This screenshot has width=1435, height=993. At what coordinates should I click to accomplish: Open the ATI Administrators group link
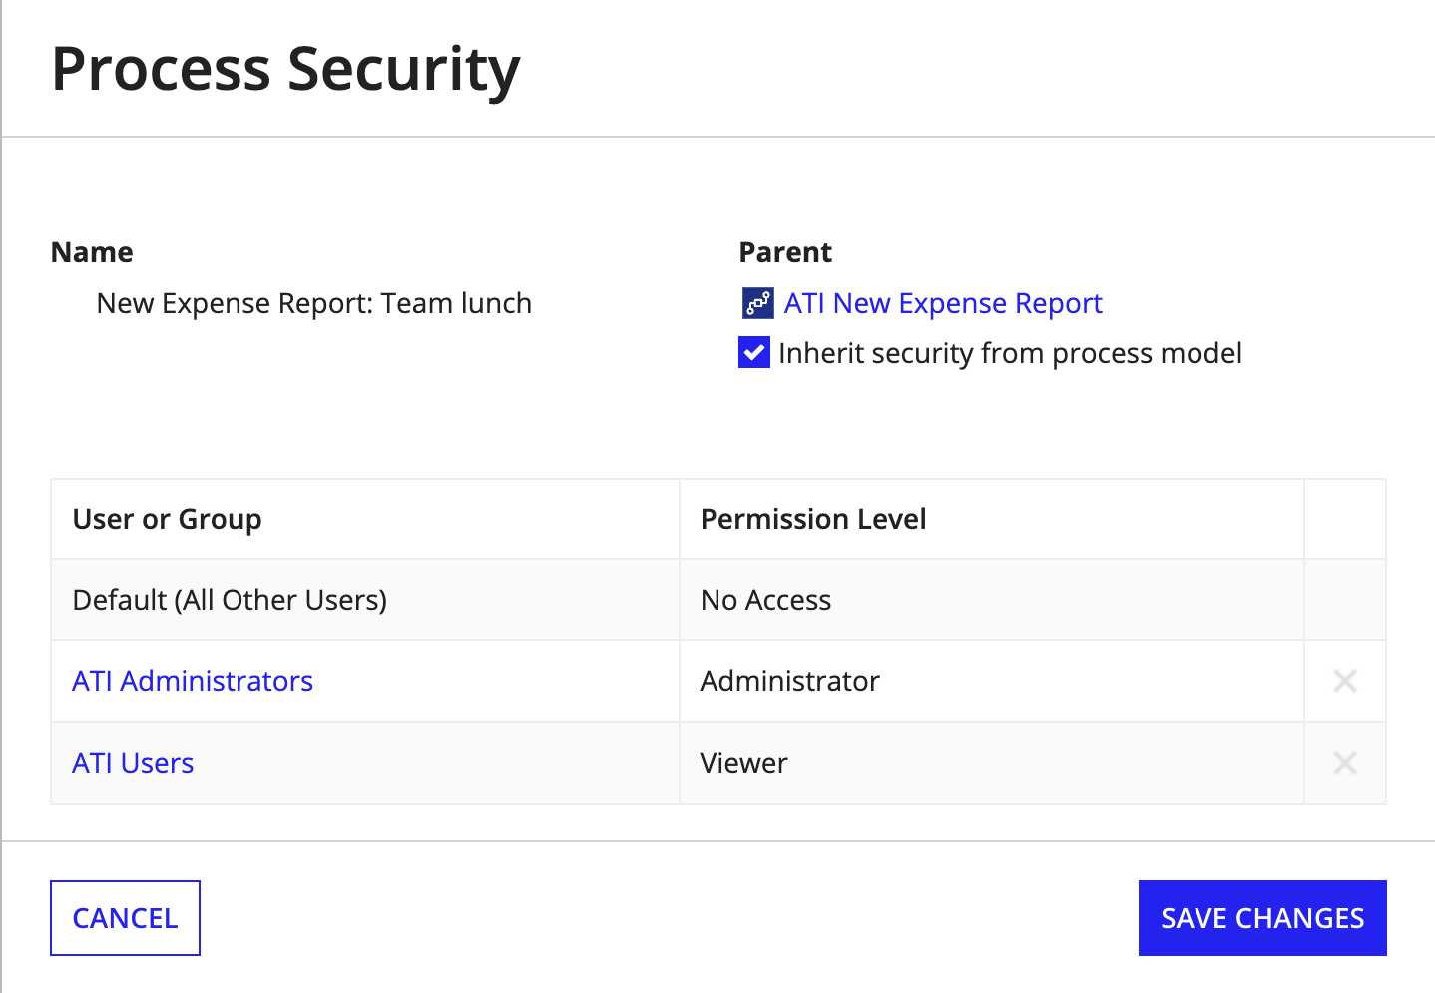tap(193, 681)
